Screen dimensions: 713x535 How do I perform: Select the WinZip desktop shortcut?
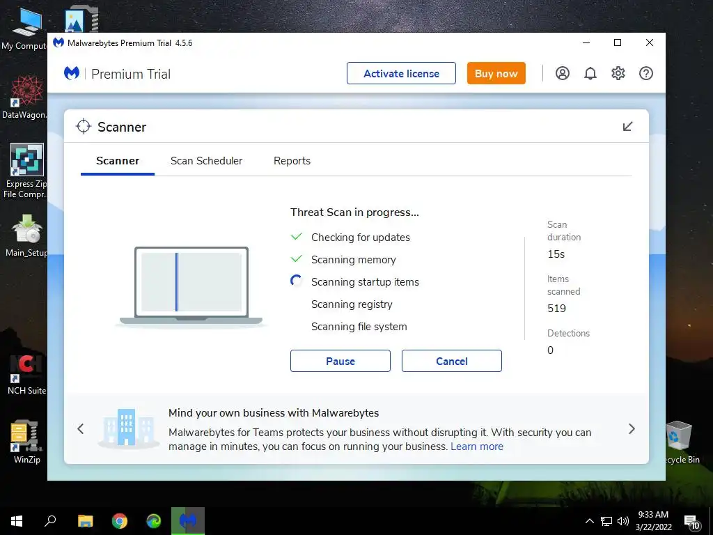point(26,441)
